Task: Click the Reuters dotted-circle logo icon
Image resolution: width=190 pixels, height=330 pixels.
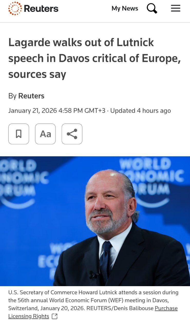Action: tap(15, 9)
